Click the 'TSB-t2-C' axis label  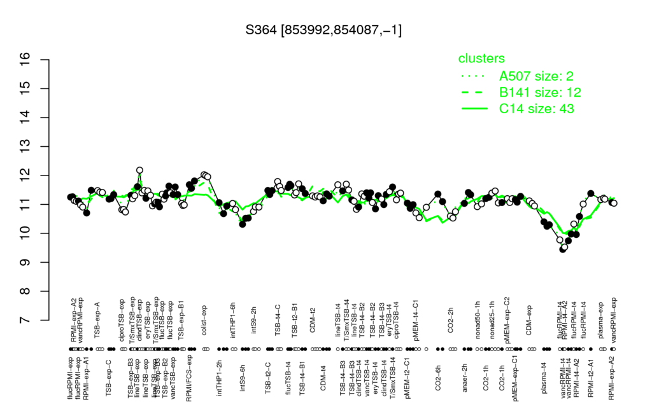(x=269, y=378)
